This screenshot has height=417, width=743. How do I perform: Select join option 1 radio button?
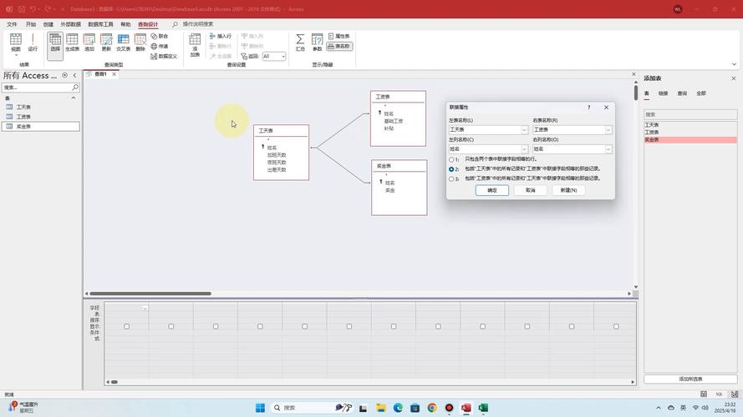pyautogui.click(x=452, y=159)
